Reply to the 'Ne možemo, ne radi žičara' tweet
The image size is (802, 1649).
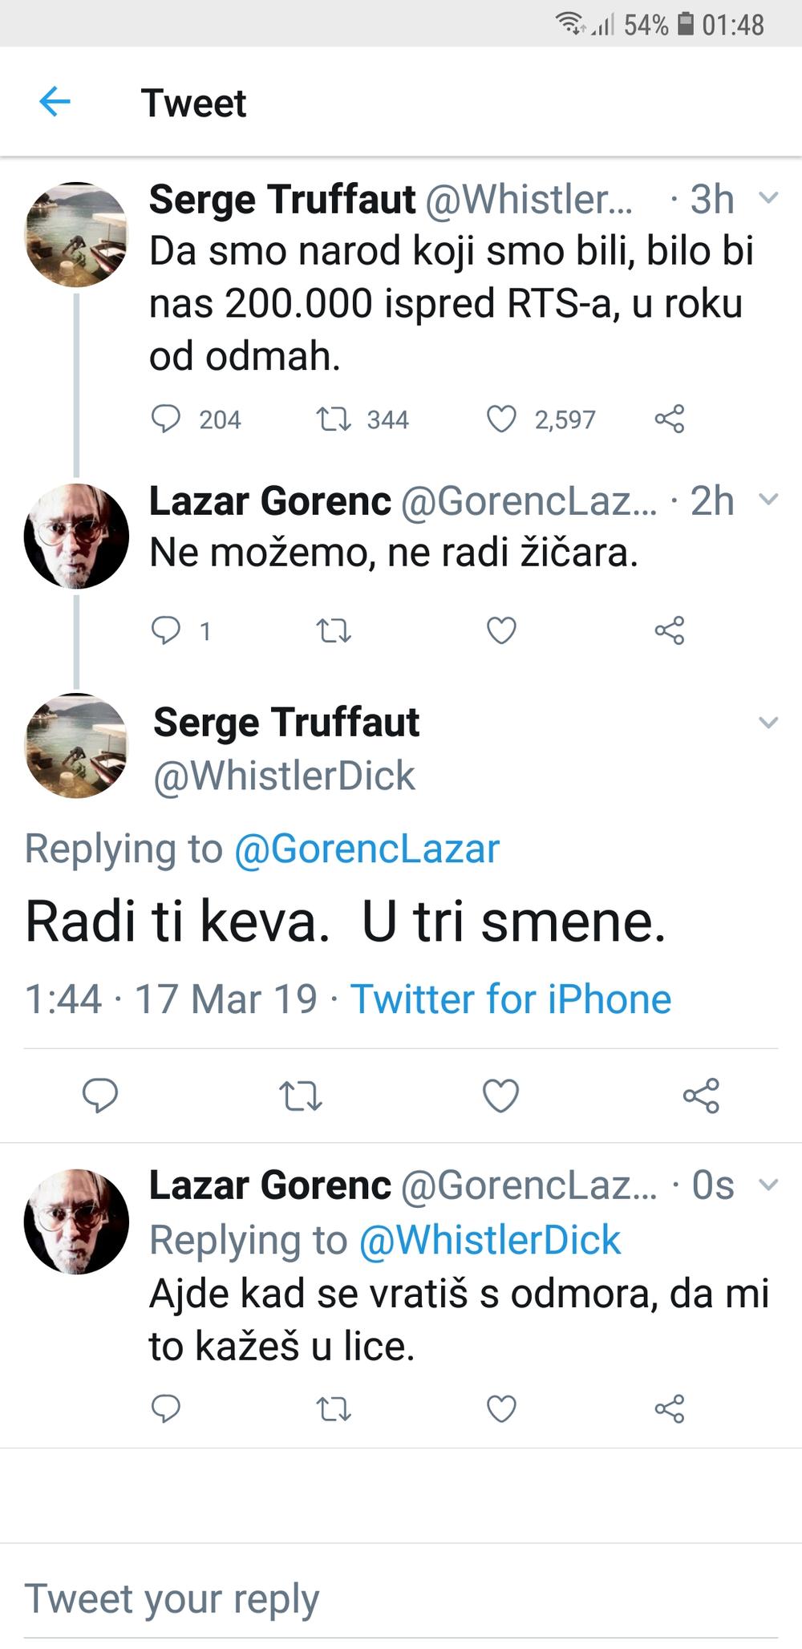click(166, 631)
